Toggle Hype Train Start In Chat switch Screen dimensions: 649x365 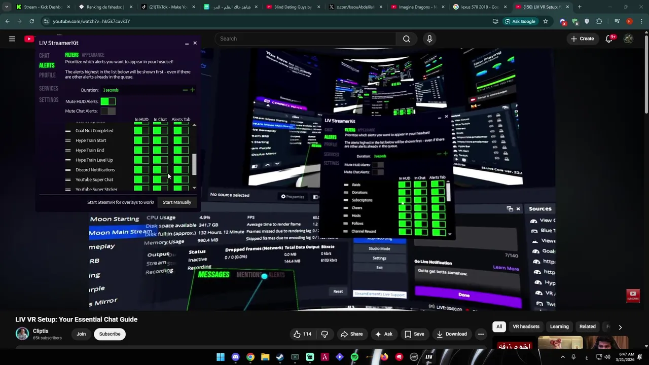(x=160, y=140)
